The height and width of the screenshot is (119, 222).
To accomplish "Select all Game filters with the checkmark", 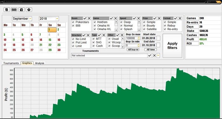I will pos(111,18).
